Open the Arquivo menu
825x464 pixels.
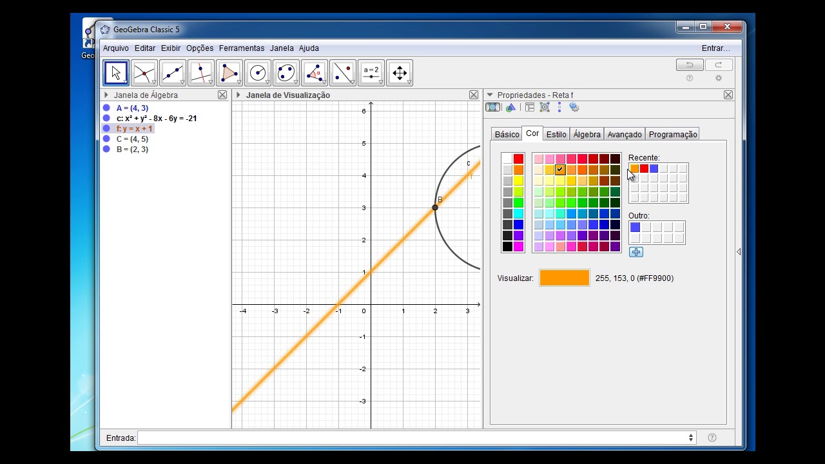pos(116,48)
